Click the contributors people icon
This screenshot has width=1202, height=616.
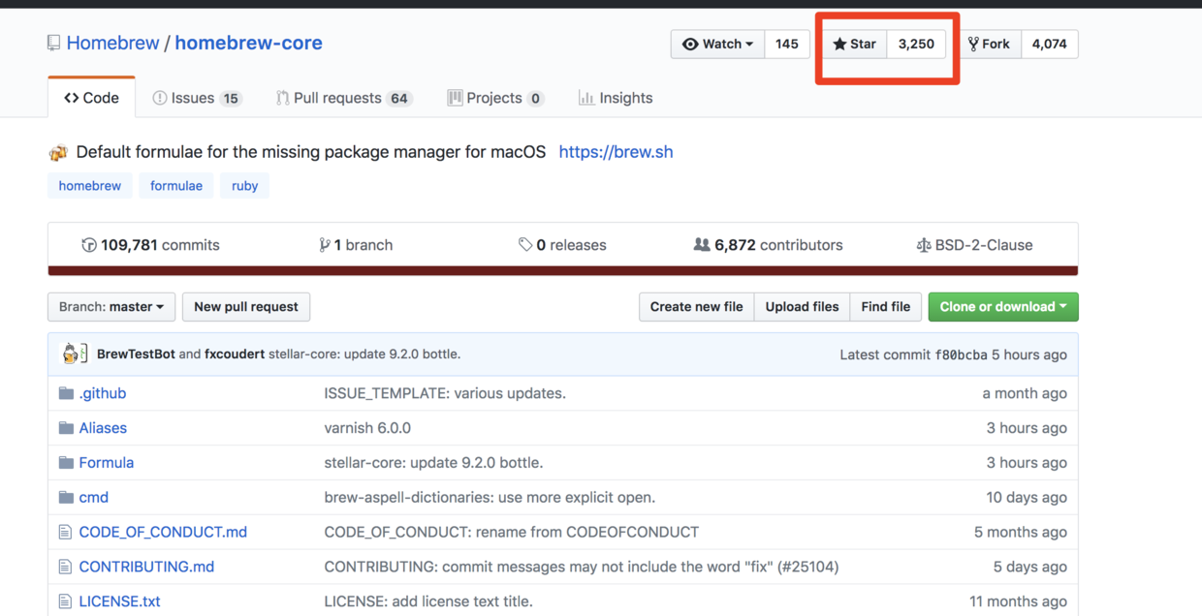coord(702,245)
